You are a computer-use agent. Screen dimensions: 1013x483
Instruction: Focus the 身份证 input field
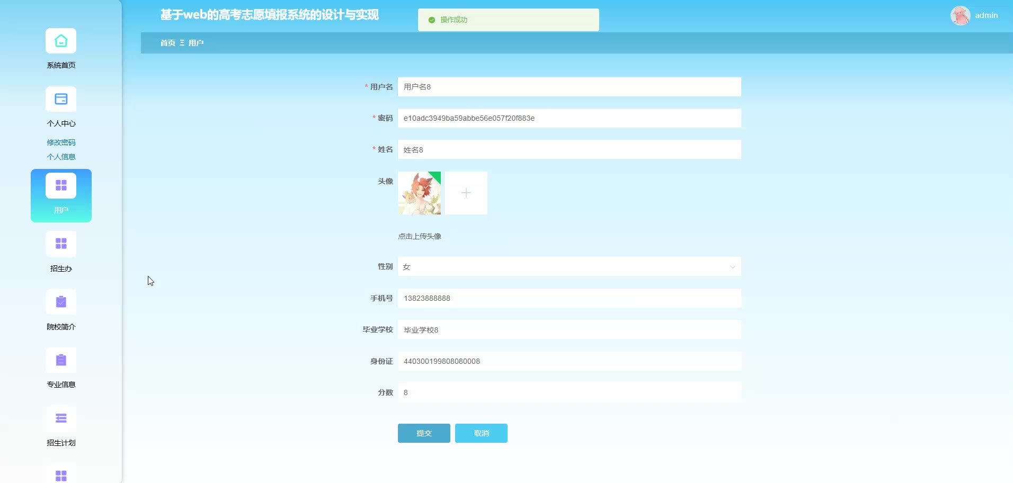[x=570, y=361]
